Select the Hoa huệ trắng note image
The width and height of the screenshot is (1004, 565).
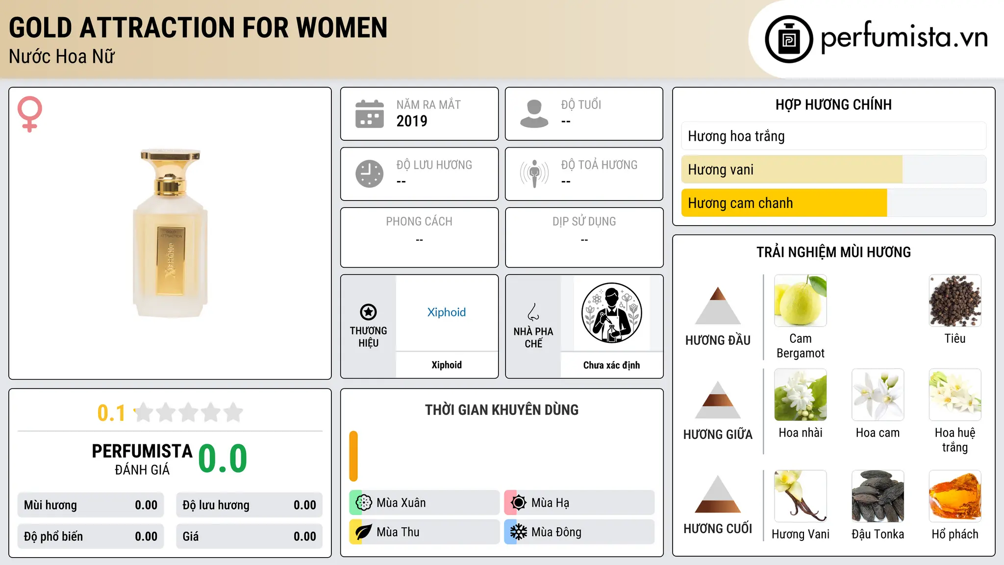point(955,395)
